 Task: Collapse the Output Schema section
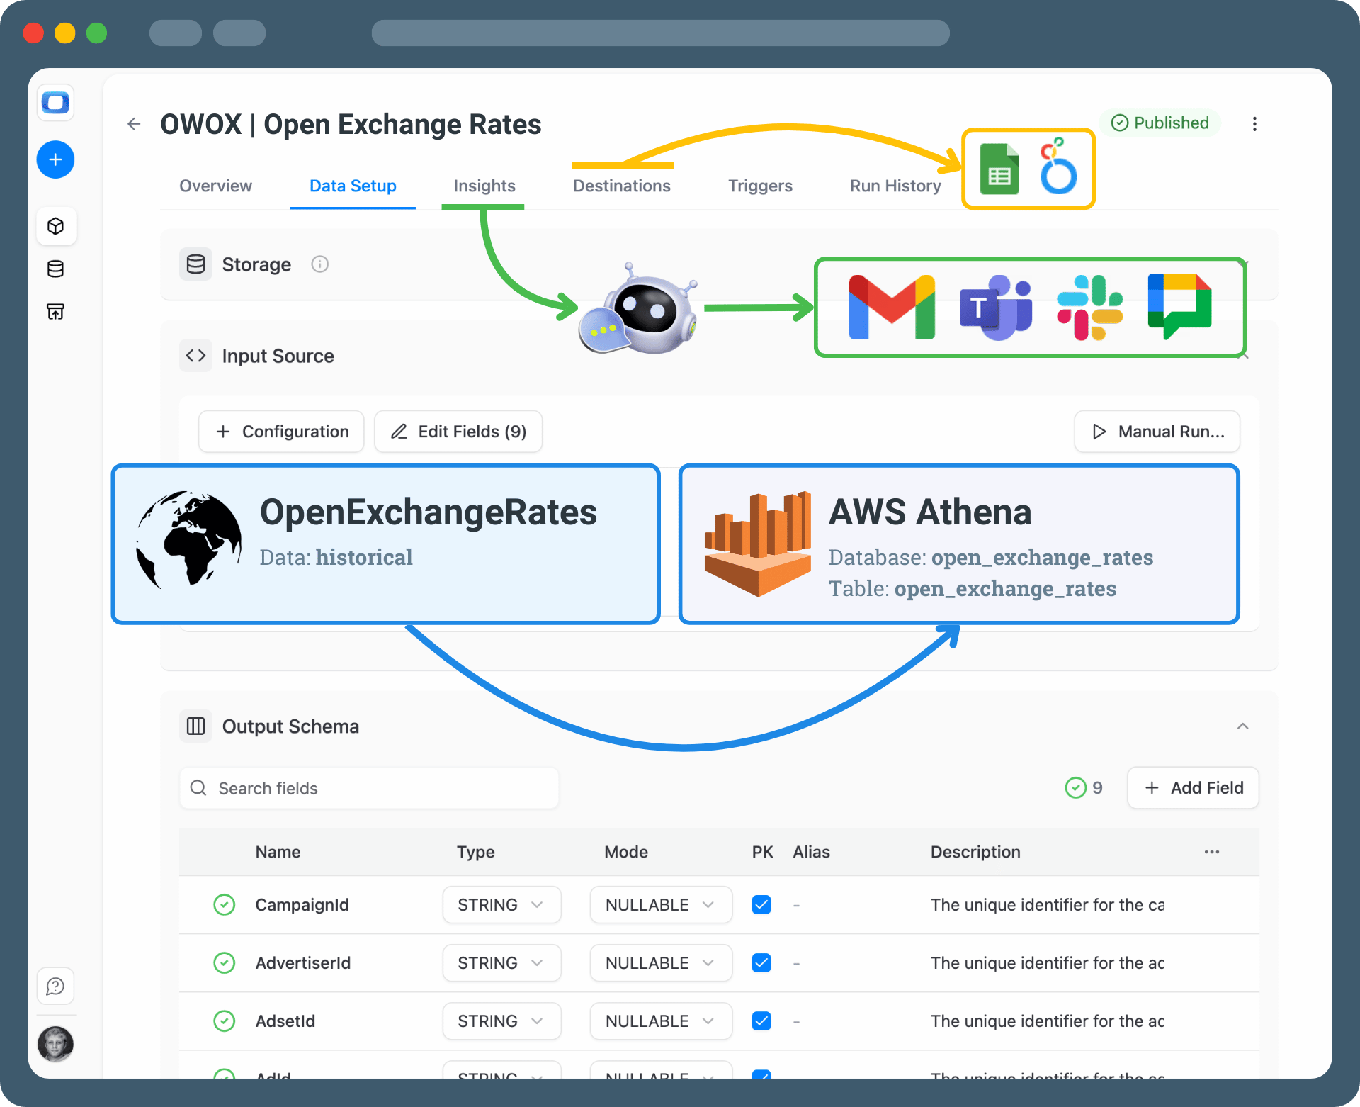1242,726
